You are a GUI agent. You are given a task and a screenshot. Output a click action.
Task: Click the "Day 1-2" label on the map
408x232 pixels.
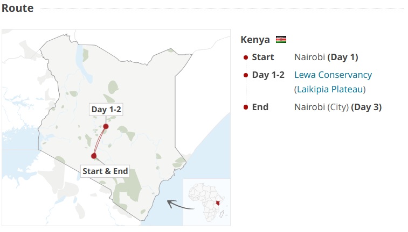(106, 110)
